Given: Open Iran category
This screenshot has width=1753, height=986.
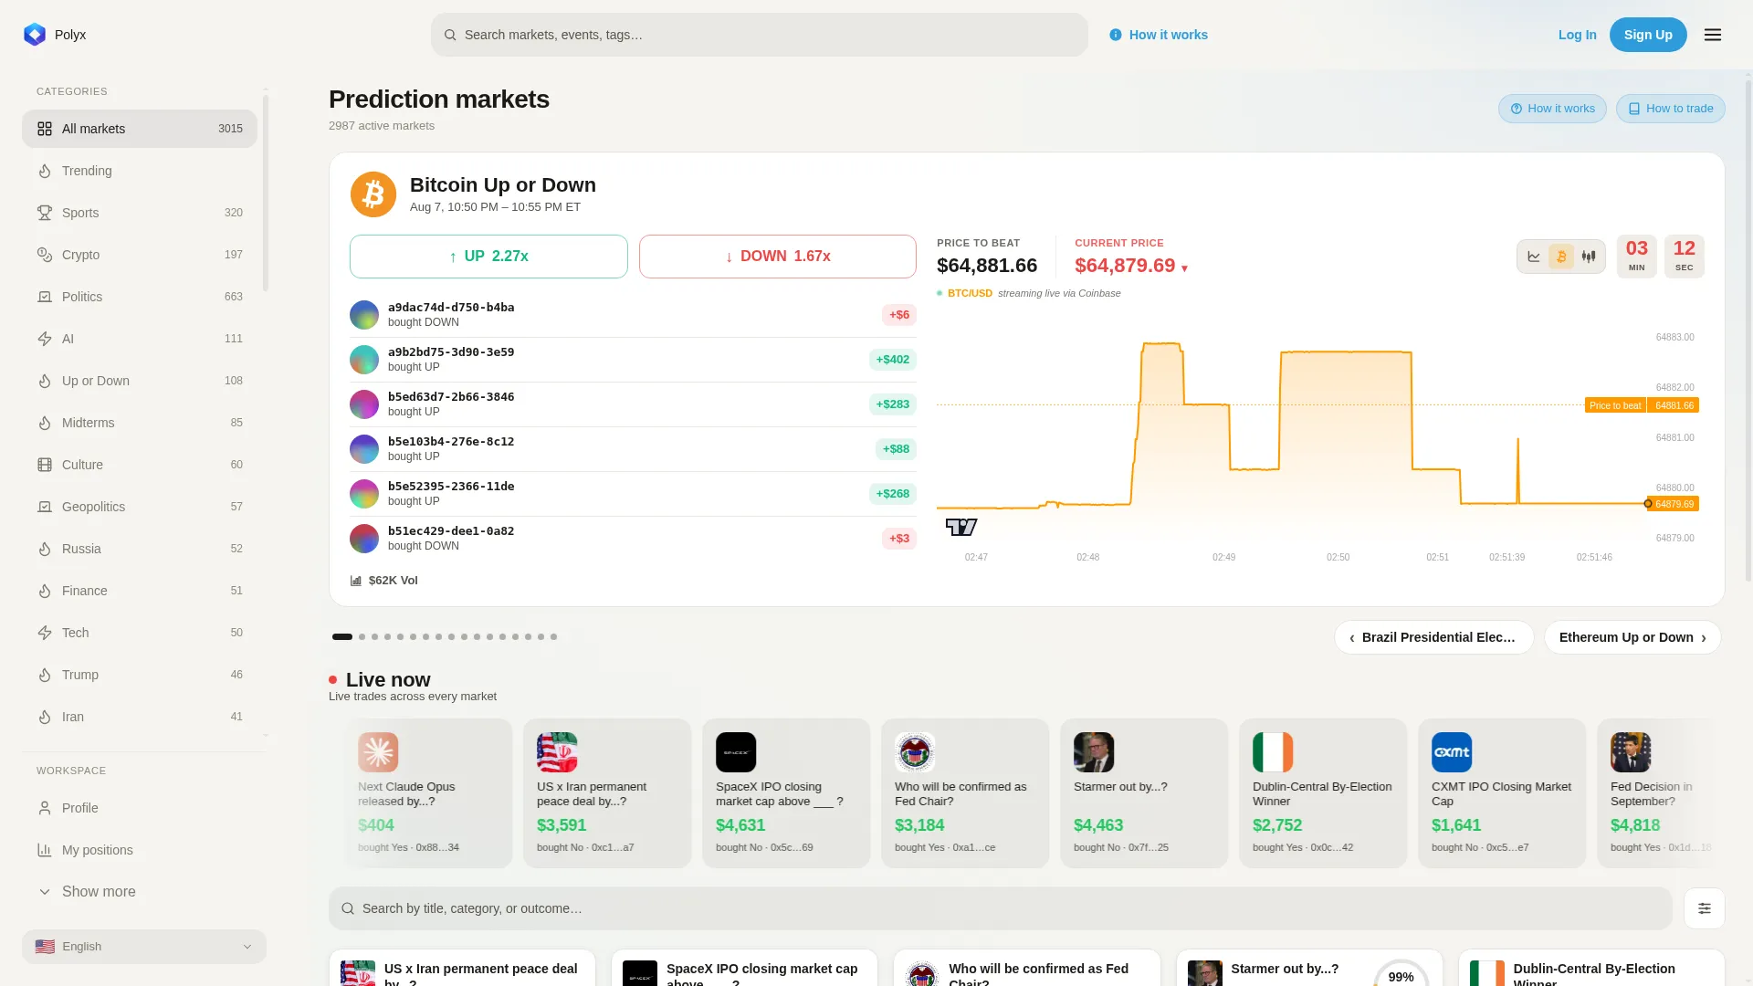Looking at the screenshot, I should tap(140, 717).
